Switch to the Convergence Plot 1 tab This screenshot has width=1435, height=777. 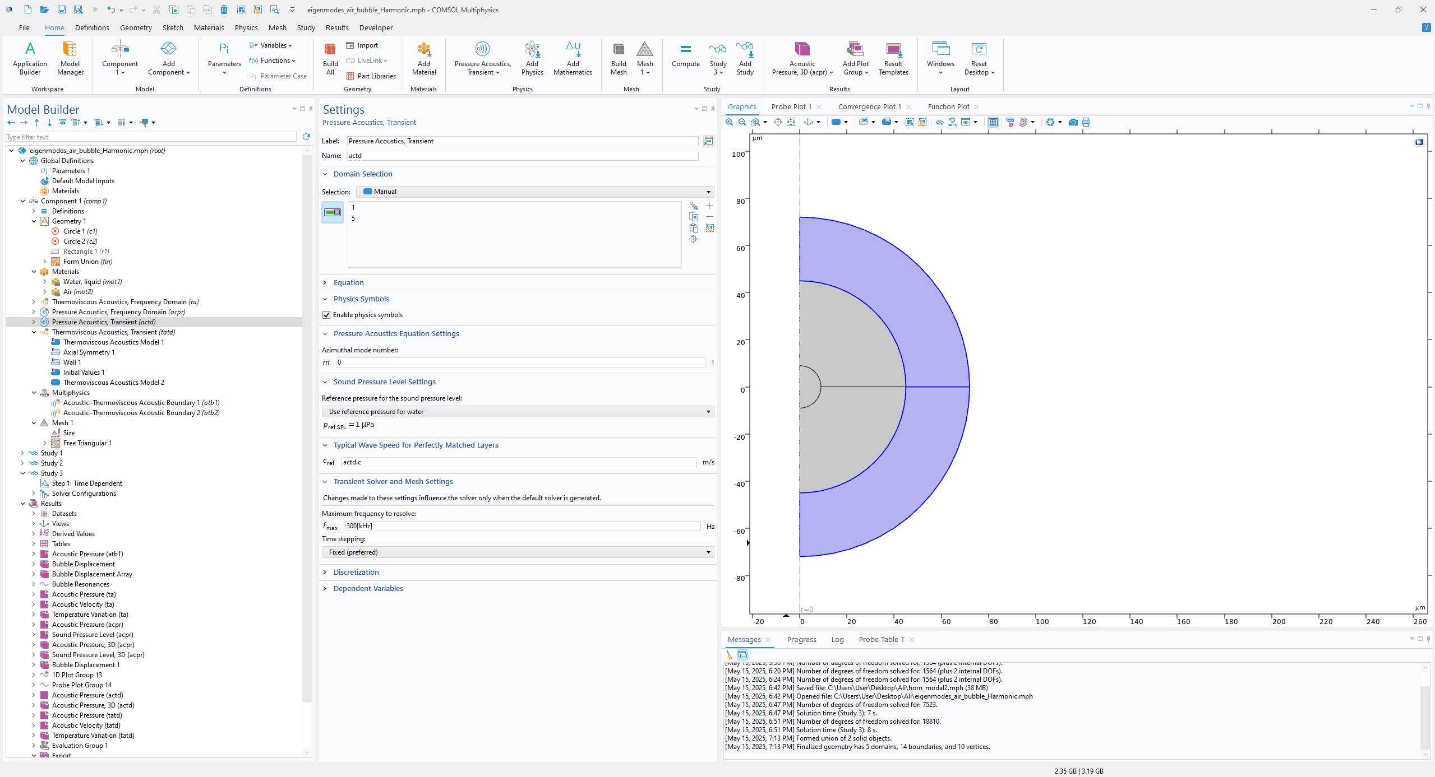[869, 106]
